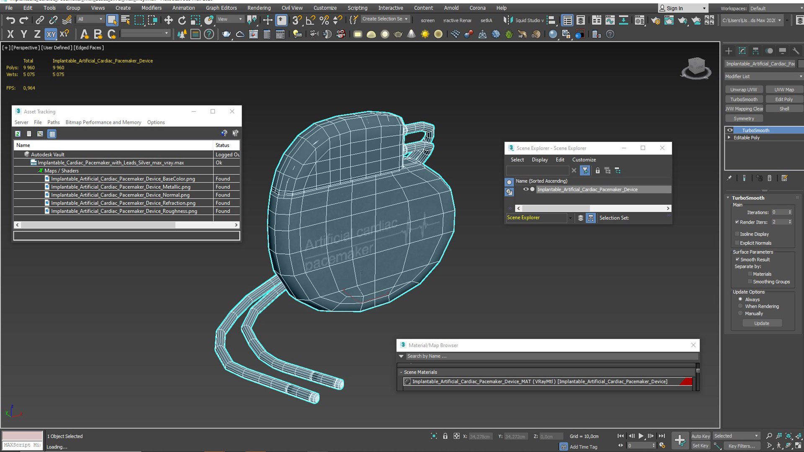Click the Teapot primitive icon
Image resolution: width=804 pixels, height=452 pixels.
tap(398, 34)
